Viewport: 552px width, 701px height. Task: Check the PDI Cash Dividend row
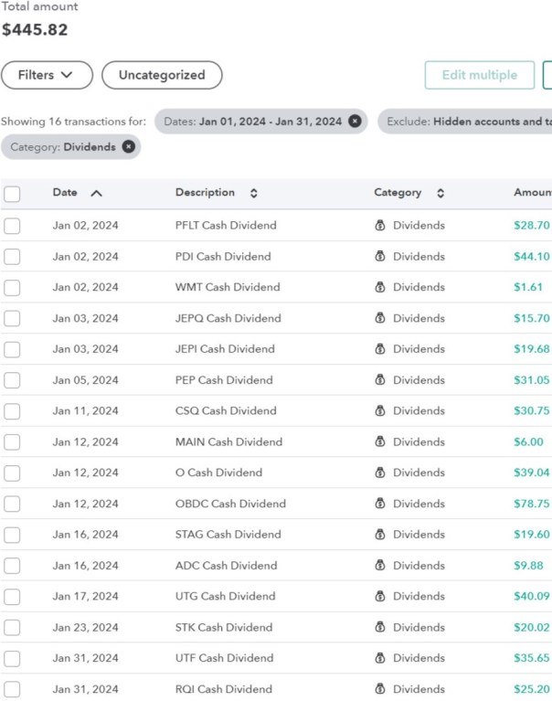coord(12,257)
